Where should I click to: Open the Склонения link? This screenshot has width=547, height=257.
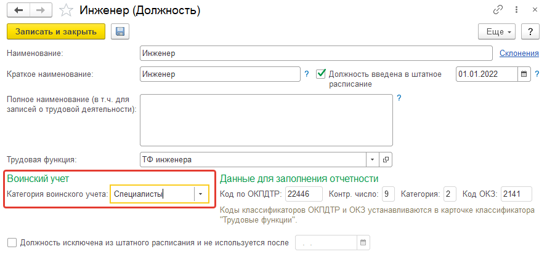coord(519,53)
